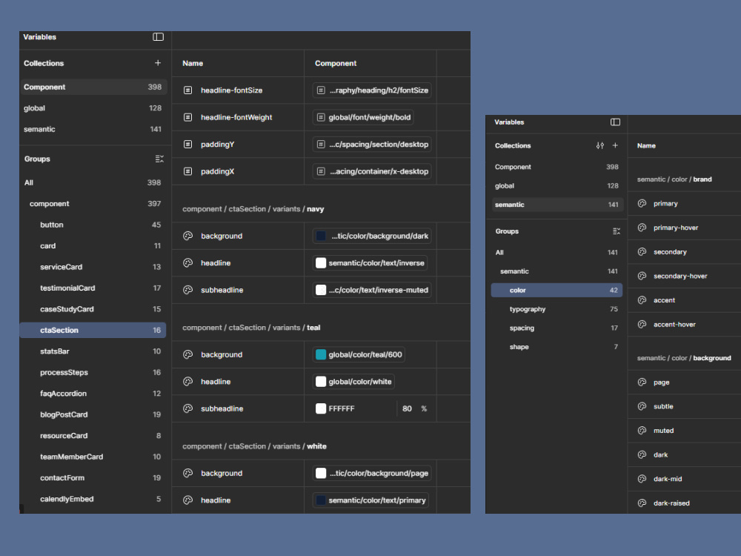This screenshot has width=741, height=556.
Task: Select Component collection in right panel
Action: pos(556,167)
